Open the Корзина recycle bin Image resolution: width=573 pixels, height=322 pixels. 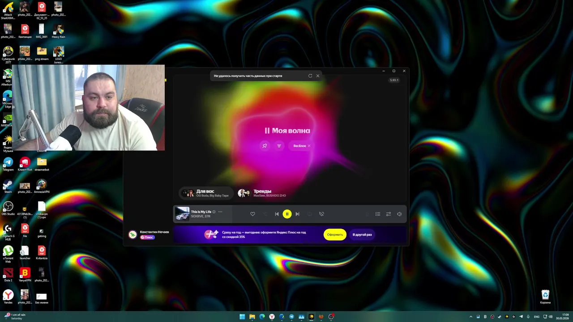click(545, 297)
